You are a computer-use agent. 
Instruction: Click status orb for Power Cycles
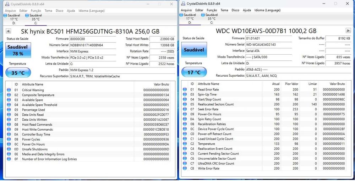click(9, 139)
